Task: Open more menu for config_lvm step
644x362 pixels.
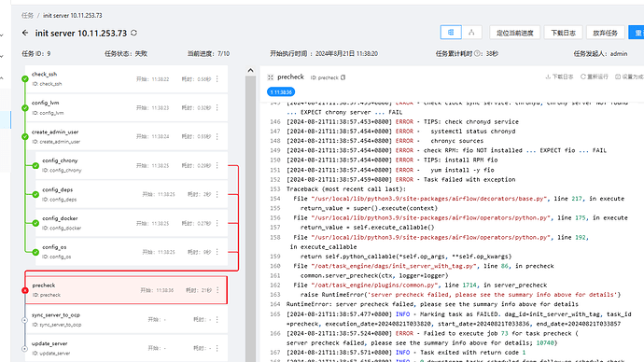Action: coord(217,107)
